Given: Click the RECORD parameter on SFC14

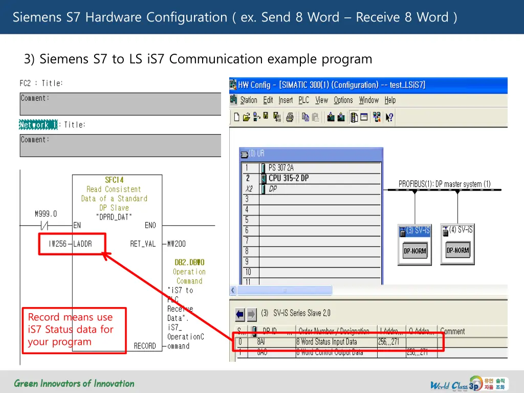Looking at the screenshot, I should pos(145,346).
